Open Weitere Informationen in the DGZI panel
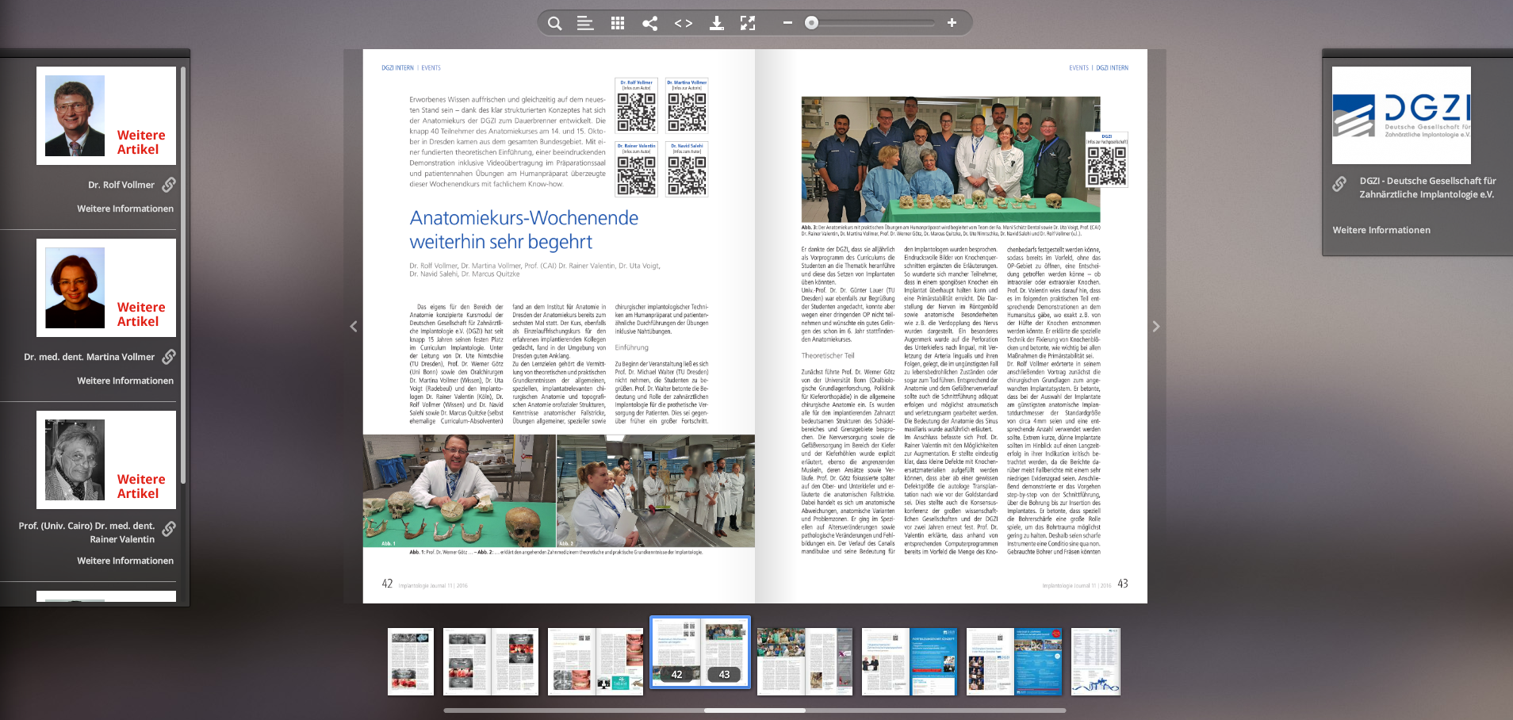The image size is (1513, 720). point(1381,230)
